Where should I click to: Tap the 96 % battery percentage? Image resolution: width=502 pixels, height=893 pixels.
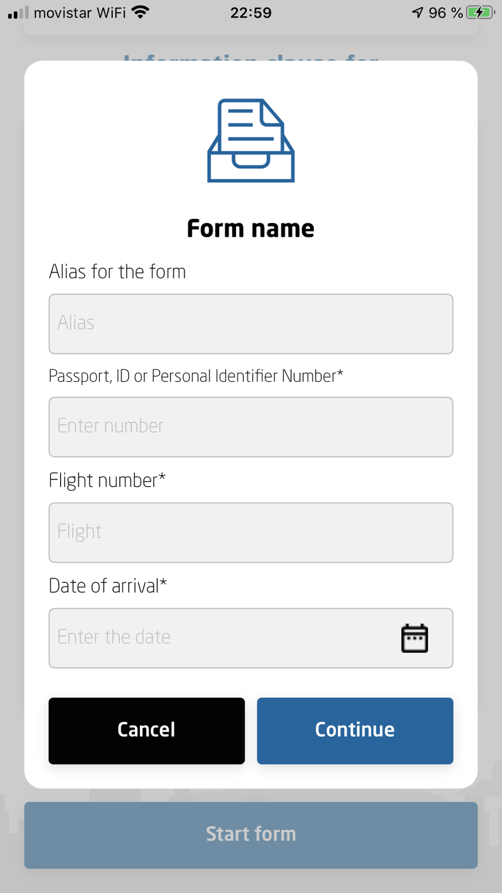445,12
